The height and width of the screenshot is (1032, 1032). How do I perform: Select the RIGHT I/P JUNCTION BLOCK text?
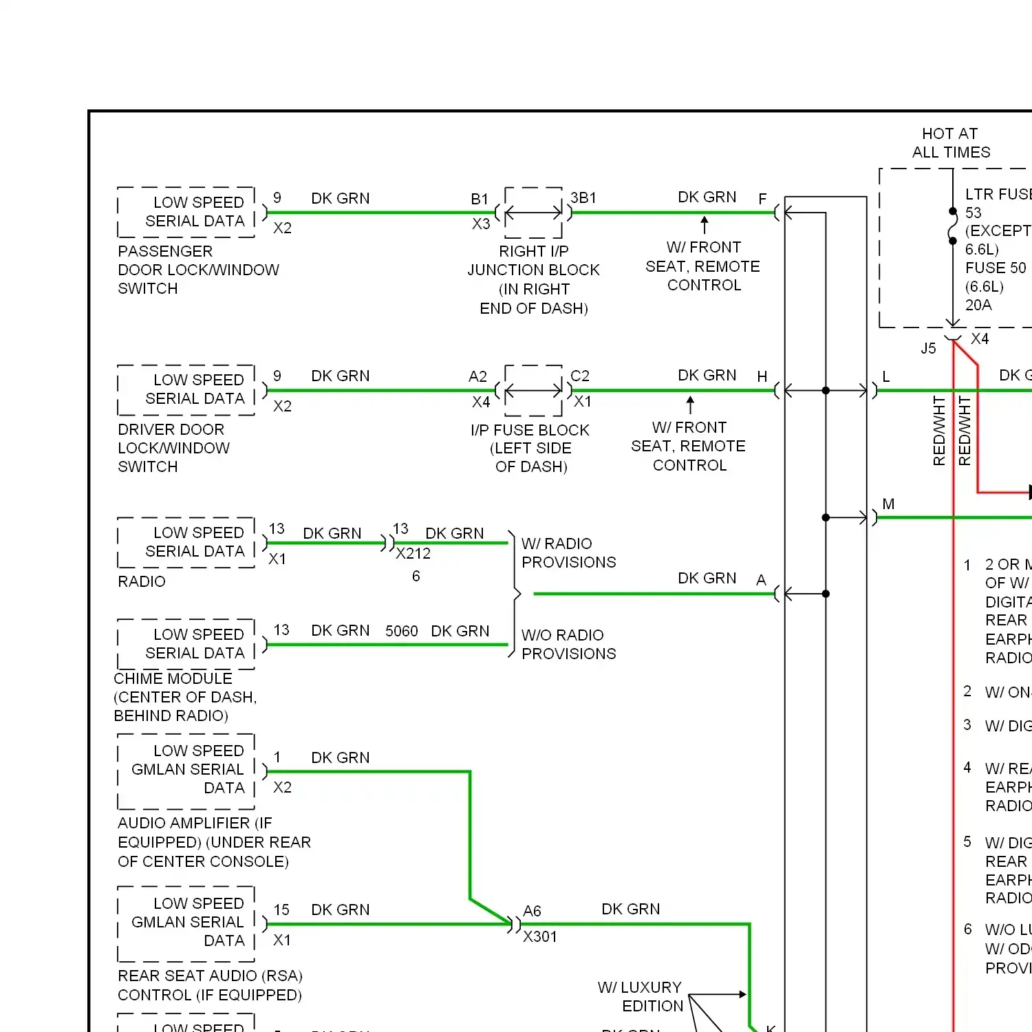coord(533,260)
